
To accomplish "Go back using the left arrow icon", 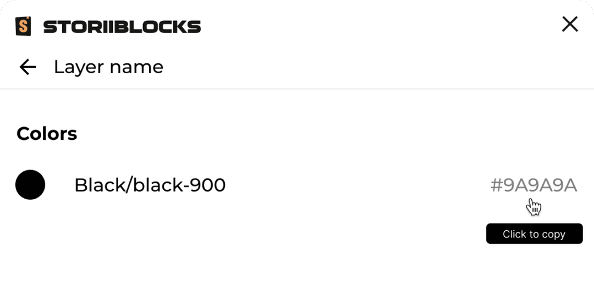I will (28, 67).
